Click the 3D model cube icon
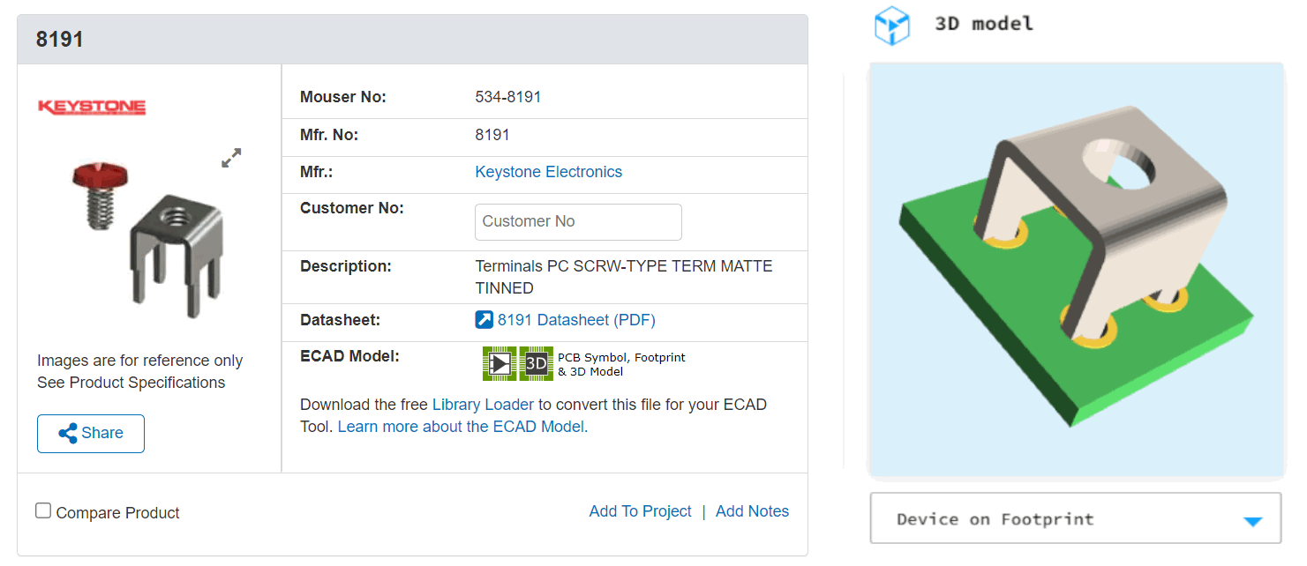1307x566 pixels. pyautogui.click(x=891, y=25)
